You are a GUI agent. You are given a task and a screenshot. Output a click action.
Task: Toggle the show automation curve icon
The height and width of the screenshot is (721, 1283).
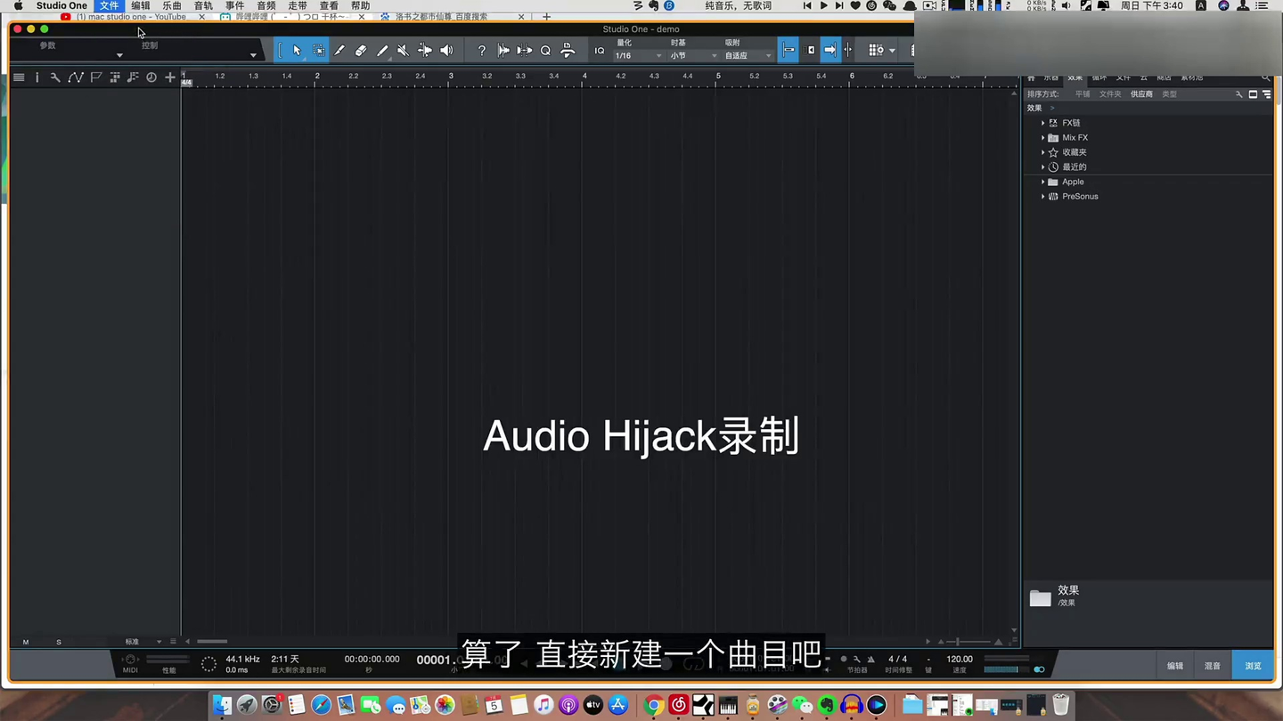tap(76, 77)
